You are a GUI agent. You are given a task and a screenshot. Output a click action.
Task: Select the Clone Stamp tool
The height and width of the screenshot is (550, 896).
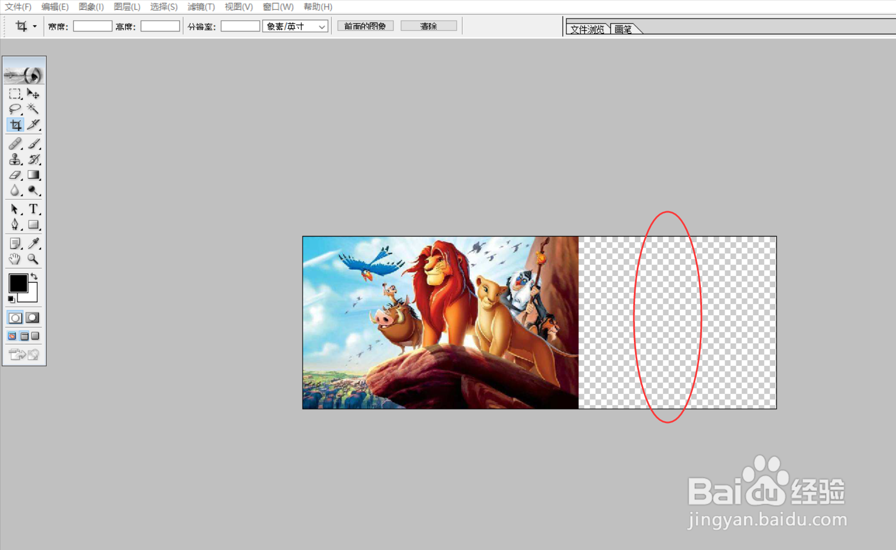(x=15, y=160)
